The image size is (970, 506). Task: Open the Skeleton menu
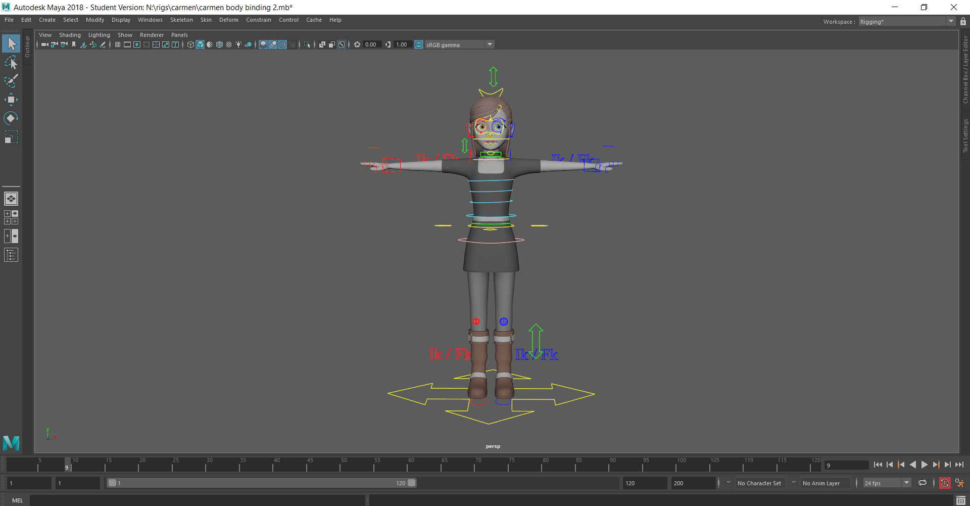tap(181, 20)
